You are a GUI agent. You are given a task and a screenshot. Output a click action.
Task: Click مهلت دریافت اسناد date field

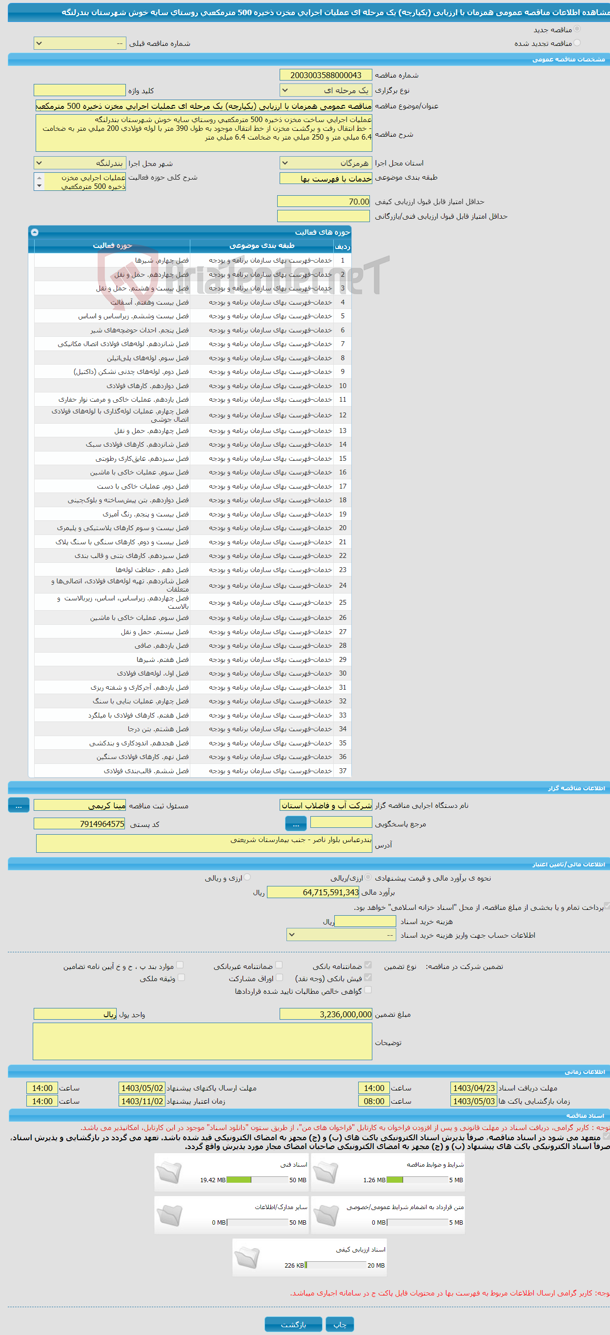474,1088
